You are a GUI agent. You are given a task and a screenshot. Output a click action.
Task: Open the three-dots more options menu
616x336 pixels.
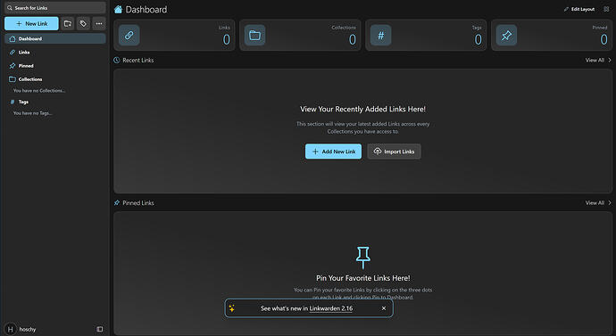(x=99, y=23)
